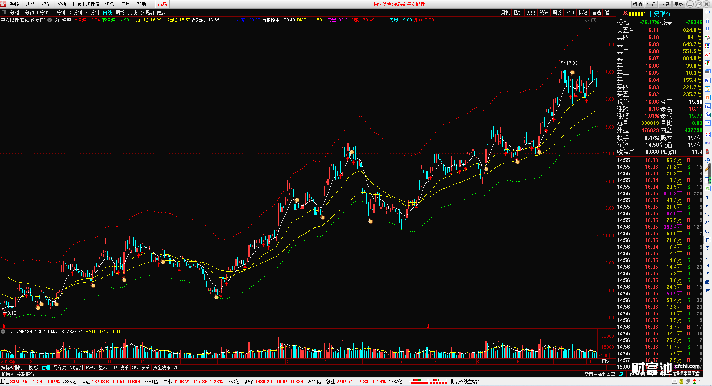Switch to the 30分钟 chart period

(x=76, y=13)
